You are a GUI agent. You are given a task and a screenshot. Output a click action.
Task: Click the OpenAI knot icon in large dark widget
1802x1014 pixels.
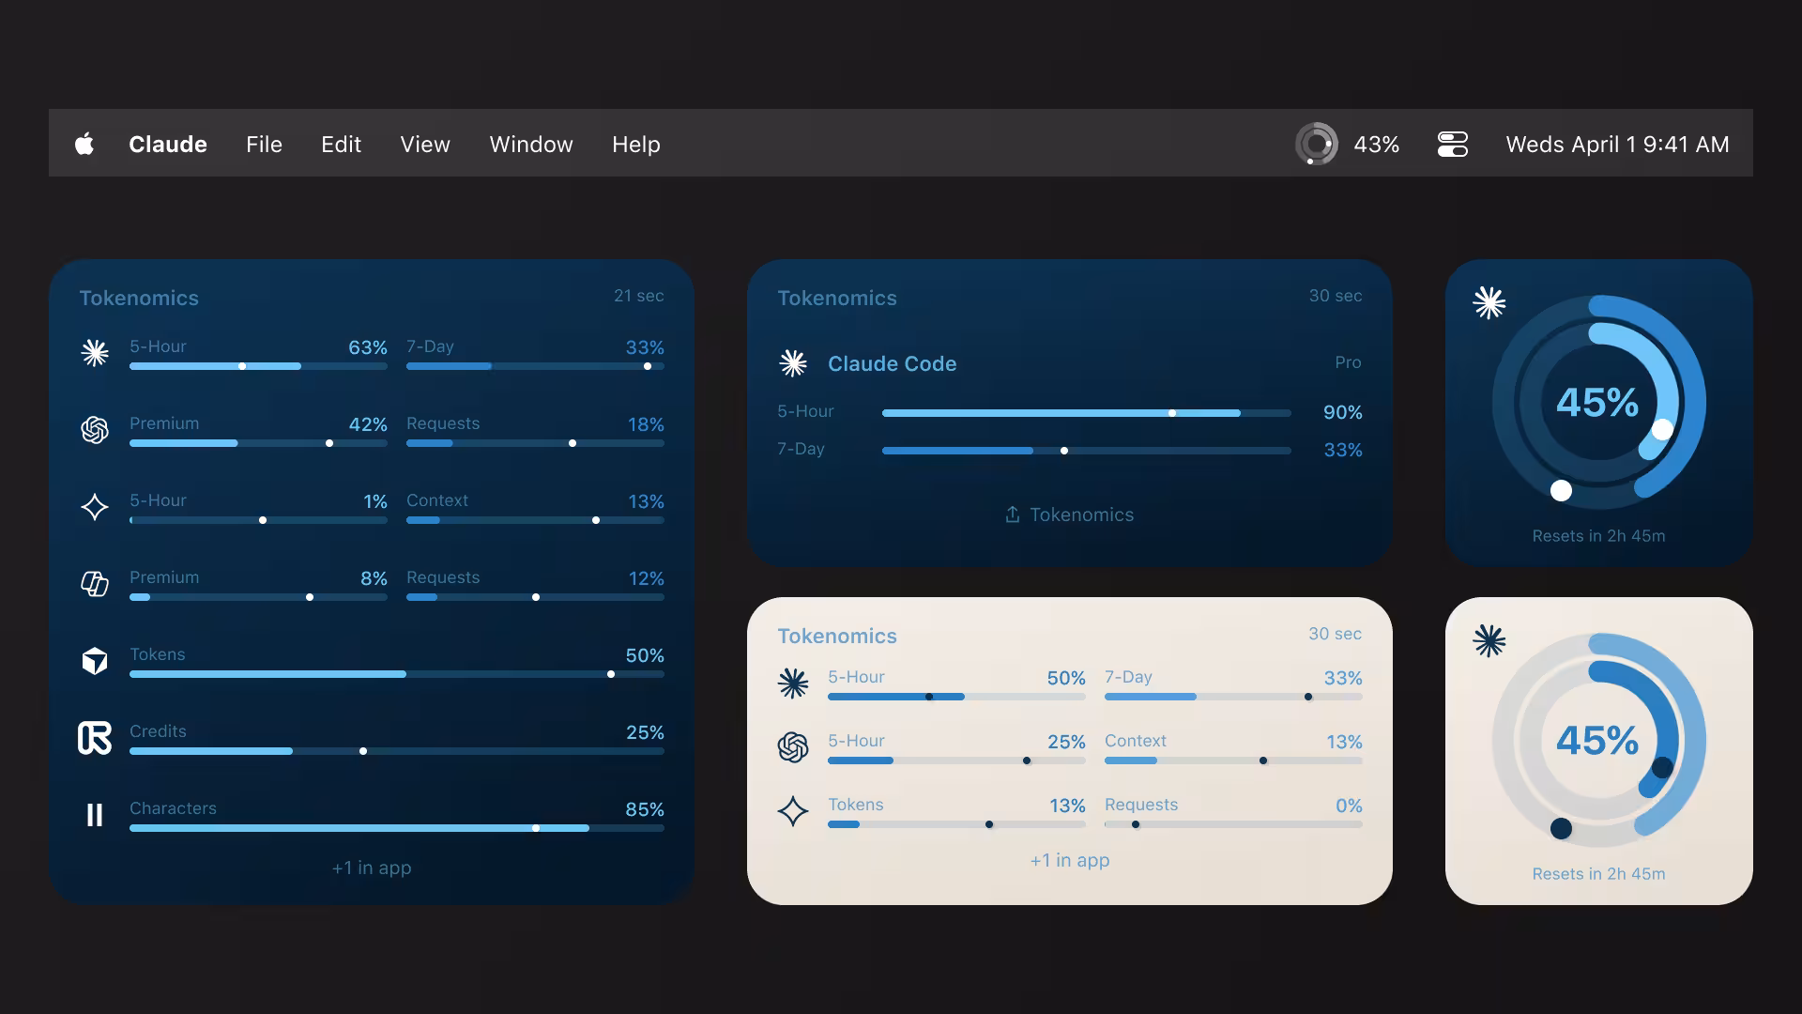95,430
